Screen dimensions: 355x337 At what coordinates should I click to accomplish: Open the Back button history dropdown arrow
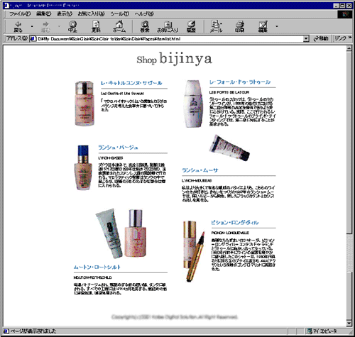pos(32,26)
